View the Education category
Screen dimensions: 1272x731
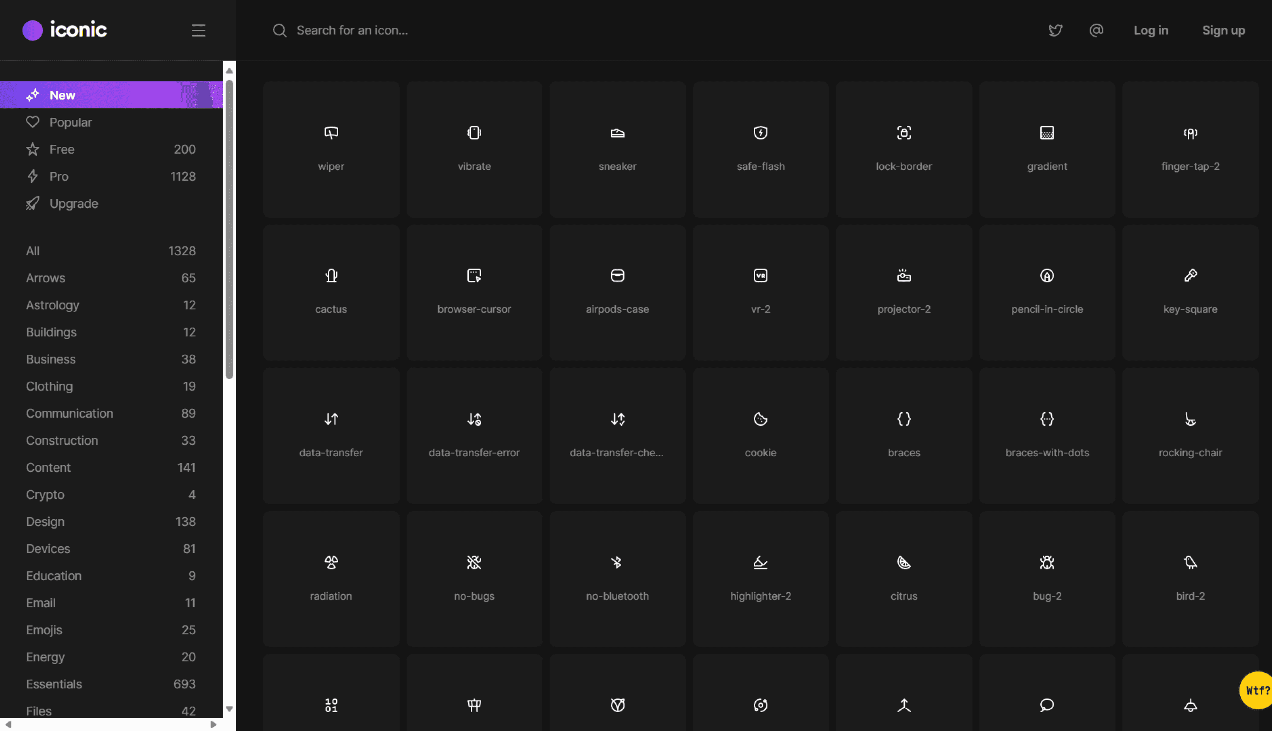[111, 576]
